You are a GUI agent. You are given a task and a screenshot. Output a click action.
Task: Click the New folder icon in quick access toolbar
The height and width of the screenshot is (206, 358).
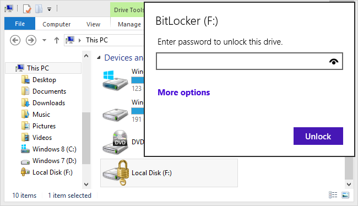click(x=39, y=9)
